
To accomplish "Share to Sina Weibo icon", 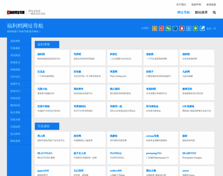I will [x=161, y=28].
